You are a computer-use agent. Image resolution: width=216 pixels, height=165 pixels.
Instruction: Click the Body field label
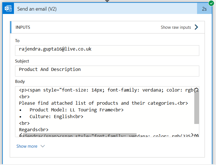(20, 81)
